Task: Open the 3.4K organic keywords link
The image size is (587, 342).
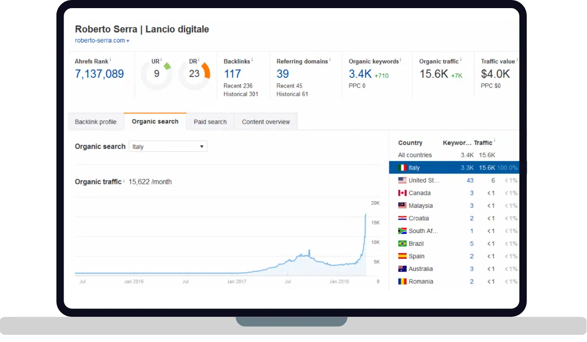Action: pyautogui.click(x=360, y=74)
